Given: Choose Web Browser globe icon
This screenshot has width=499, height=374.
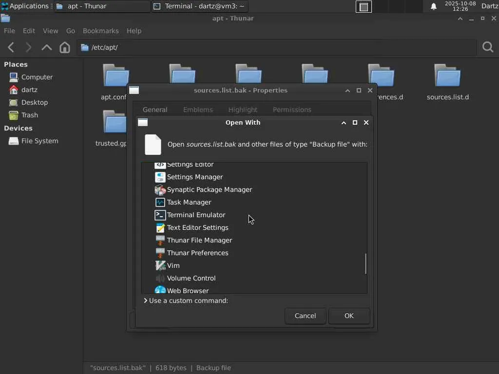Looking at the screenshot, I should tap(160, 290).
